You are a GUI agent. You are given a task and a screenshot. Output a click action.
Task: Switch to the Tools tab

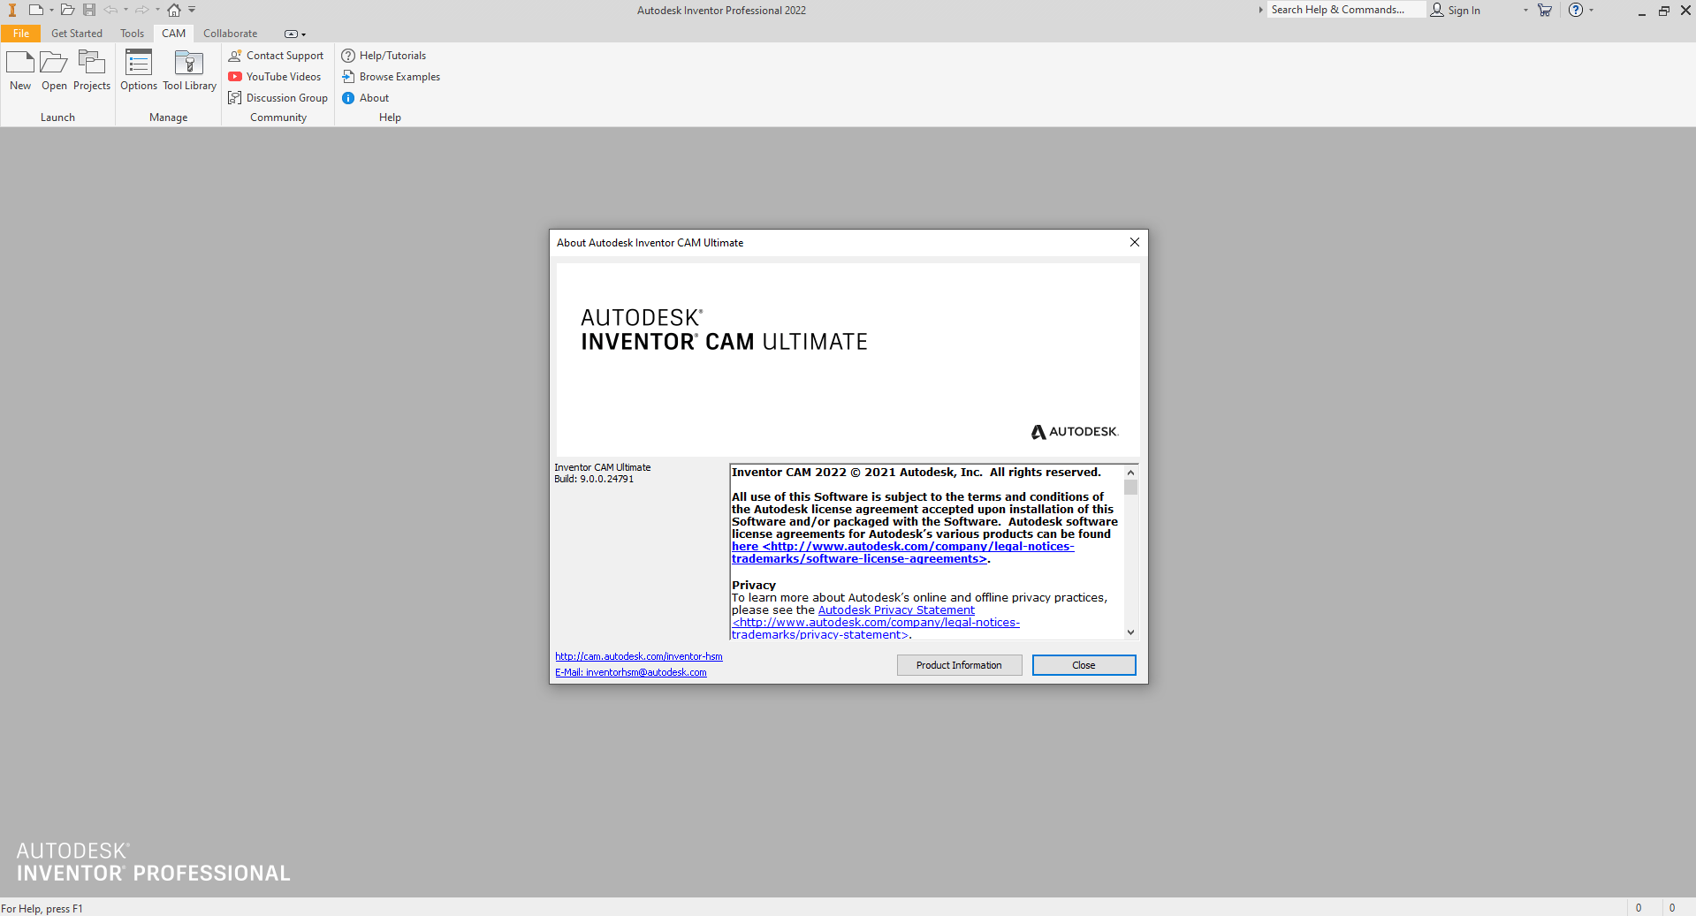pyautogui.click(x=133, y=34)
